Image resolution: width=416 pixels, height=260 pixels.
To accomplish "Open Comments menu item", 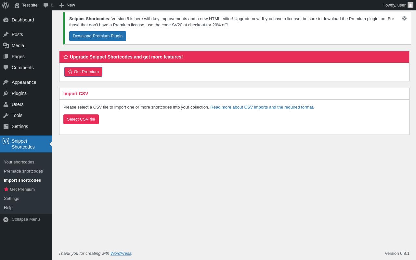I will 23,68.
